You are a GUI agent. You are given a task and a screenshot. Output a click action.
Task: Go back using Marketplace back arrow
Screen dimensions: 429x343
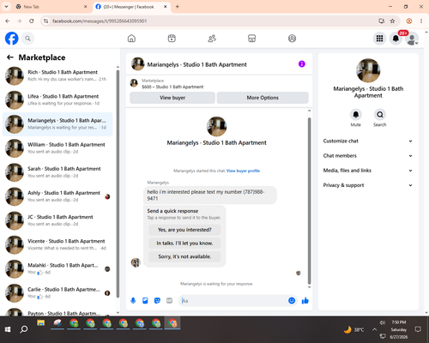10,57
